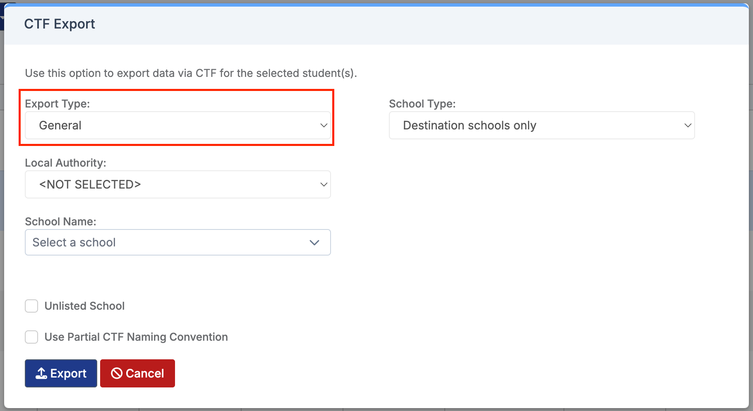Open the Export Type dropdown showing General
Screen dimensions: 753x411
coord(178,125)
